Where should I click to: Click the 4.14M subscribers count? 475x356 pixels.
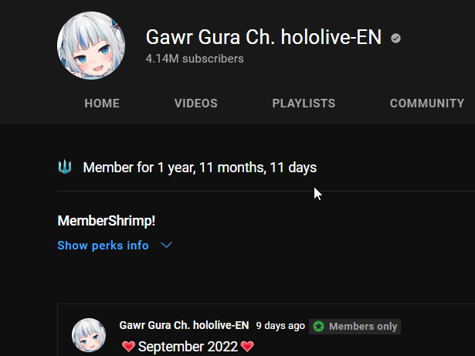point(195,59)
